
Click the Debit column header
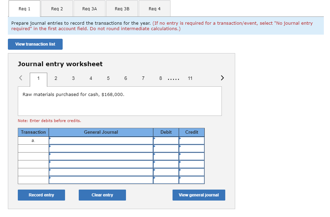coord(166,132)
